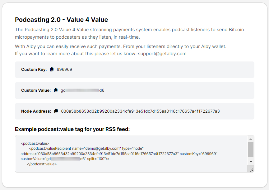
Task: Click the Custom Value label
Action: pyautogui.click(x=36, y=90)
